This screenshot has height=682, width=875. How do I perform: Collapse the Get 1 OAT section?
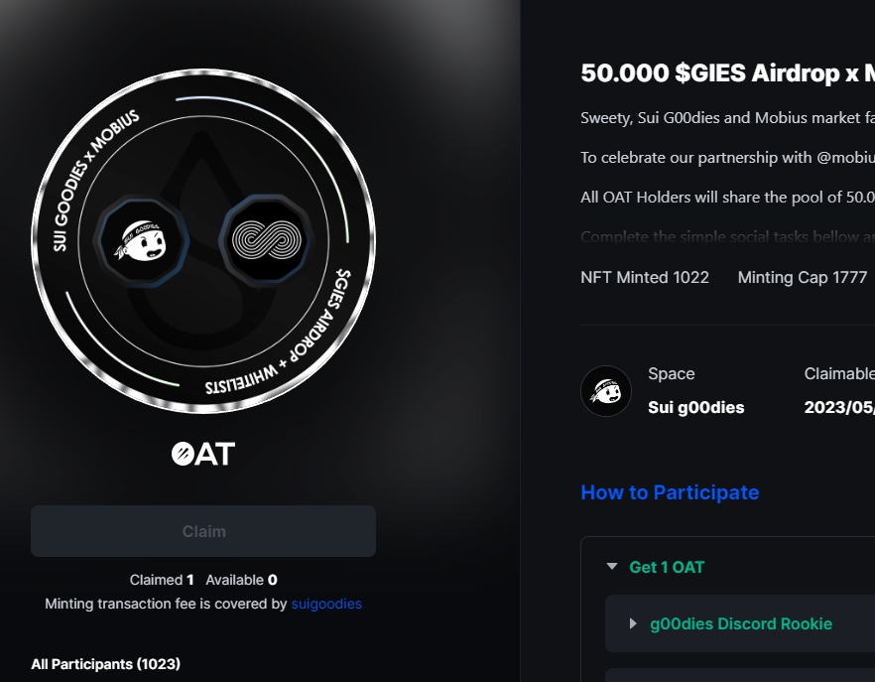tap(612, 567)
